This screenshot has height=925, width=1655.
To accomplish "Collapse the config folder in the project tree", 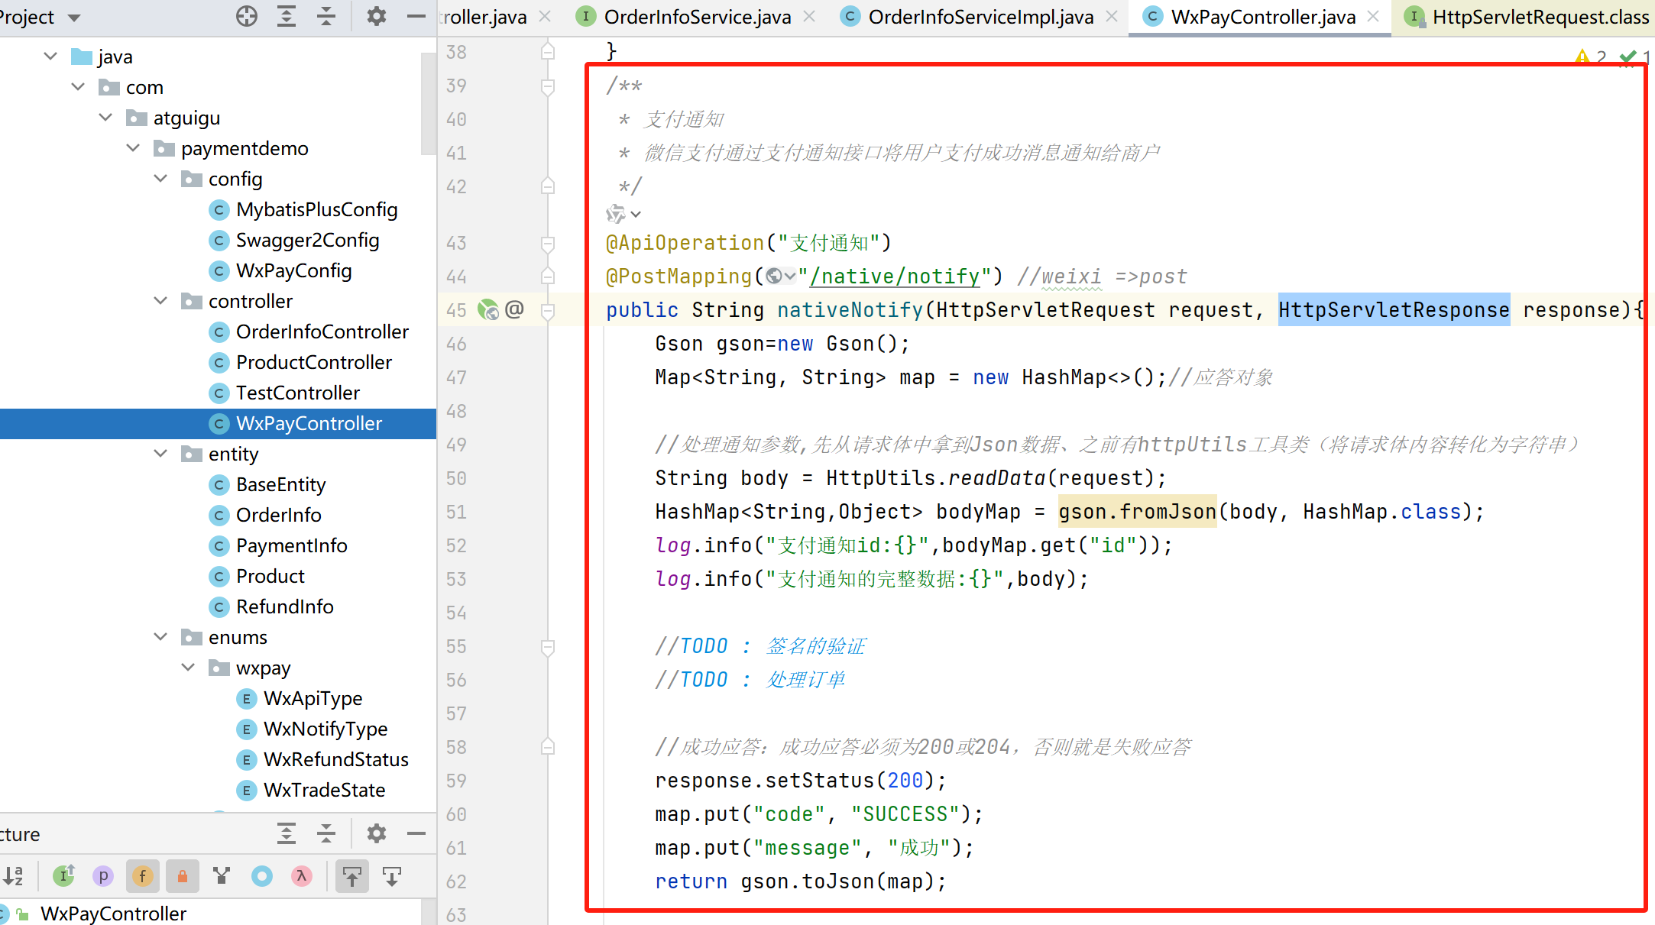I will coord(160,179).
